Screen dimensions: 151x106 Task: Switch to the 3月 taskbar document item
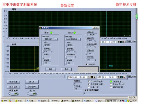coord(32,101)
